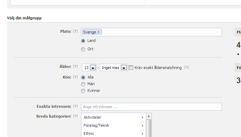The image size is (241, 137).
Task: Open help tooltip next to Ålder
Action: coord(75,66)
